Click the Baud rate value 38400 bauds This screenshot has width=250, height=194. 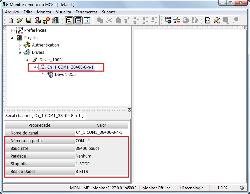[88, 149]
